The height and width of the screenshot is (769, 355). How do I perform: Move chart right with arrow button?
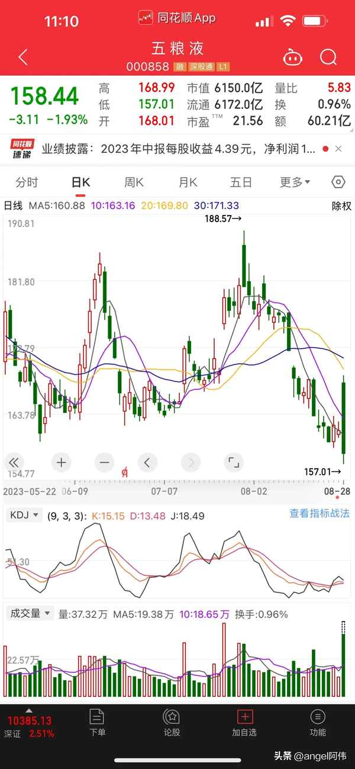coord(191,462)
